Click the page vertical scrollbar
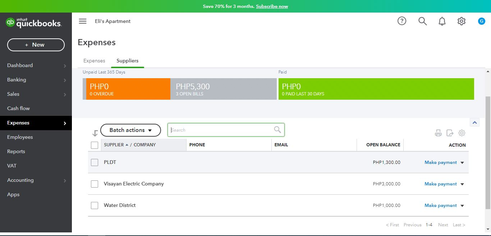 488,152
